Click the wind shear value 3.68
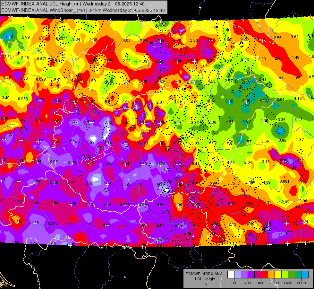 [294, 37]
